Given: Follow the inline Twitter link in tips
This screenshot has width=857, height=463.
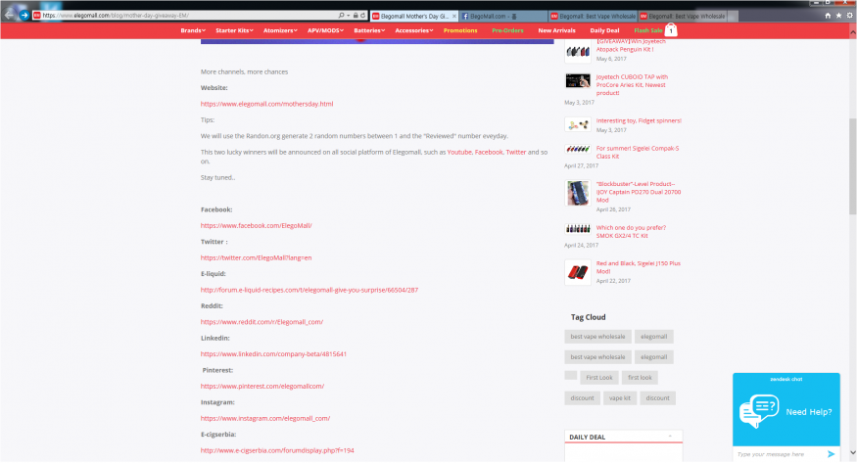Looking at the screenshot, I should click(515, 153).
